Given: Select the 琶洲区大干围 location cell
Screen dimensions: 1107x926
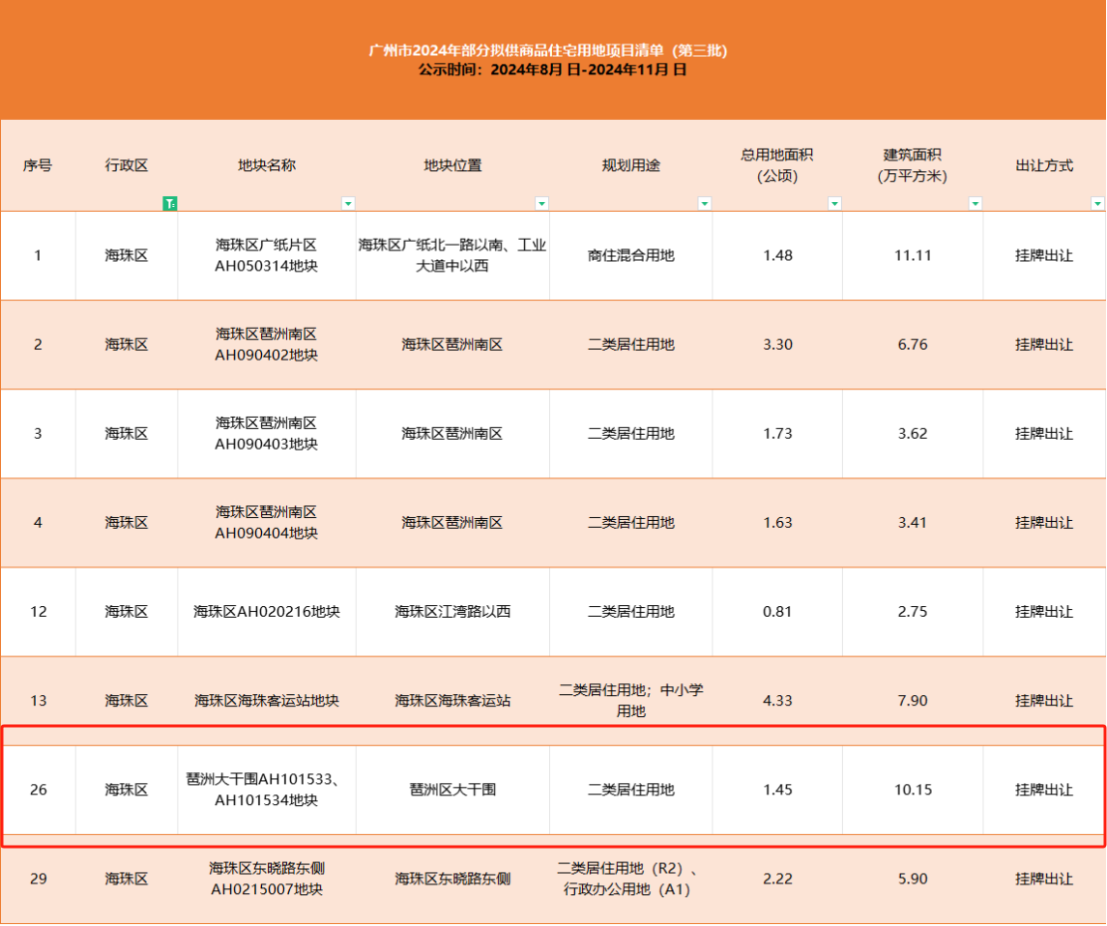Looking at the screenshot, I should pyautogui.click(x=452, y=789).
